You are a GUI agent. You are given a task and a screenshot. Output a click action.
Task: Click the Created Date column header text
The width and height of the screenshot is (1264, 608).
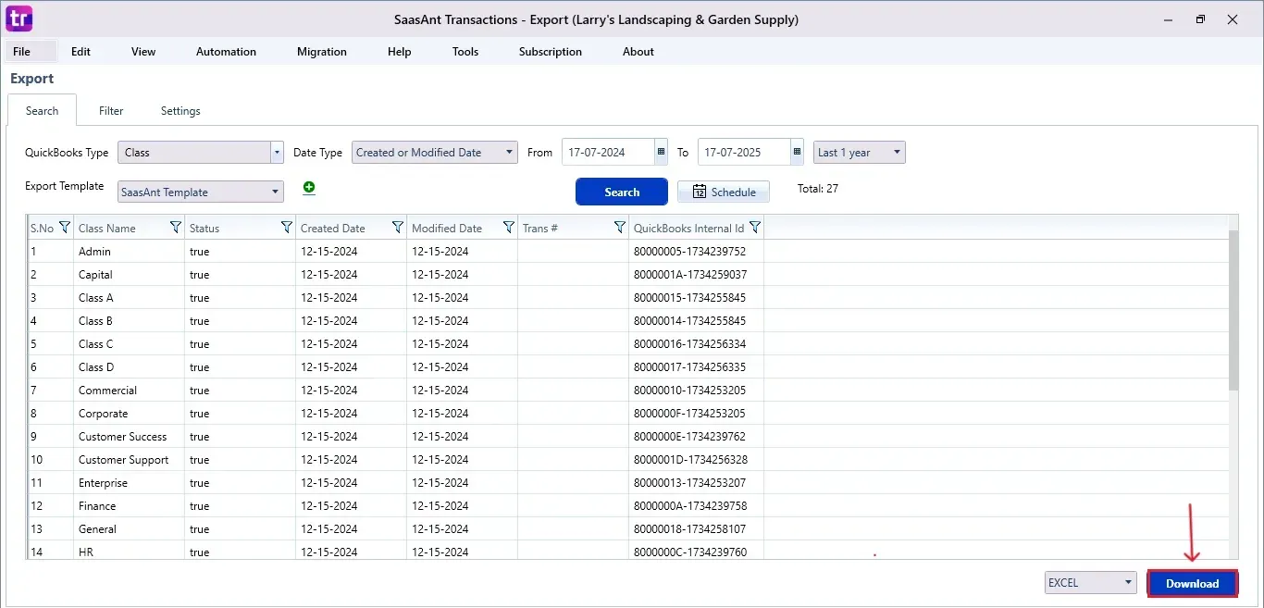coord(333,229)
